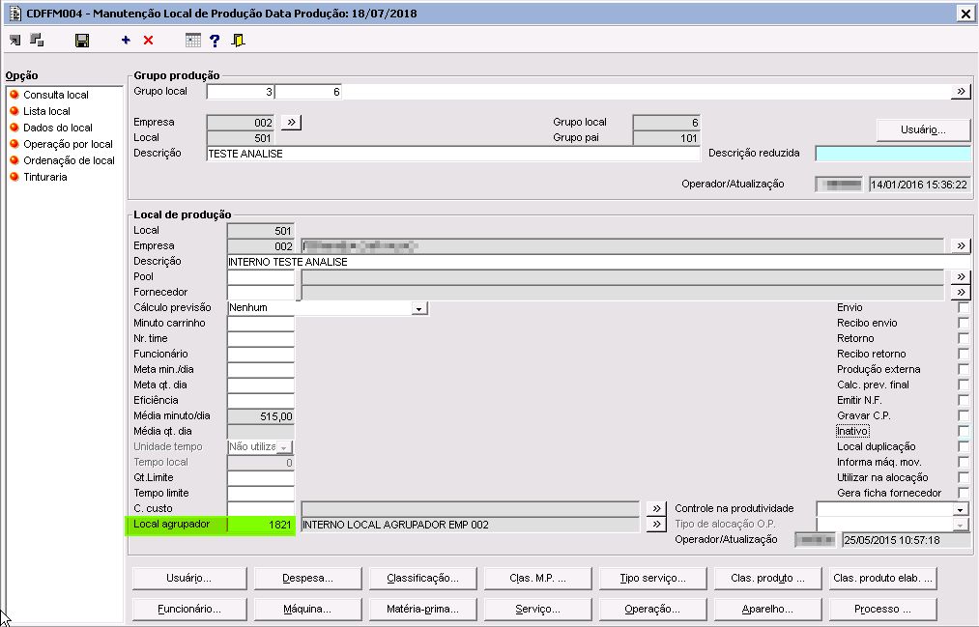Viewport: 979px width, 627px height.
Task: Add a new record with the plus icon
Action: [126, 40]
